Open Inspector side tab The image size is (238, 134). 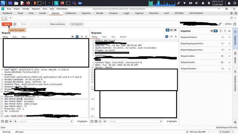pyautogui.click(x=235, y=38)
